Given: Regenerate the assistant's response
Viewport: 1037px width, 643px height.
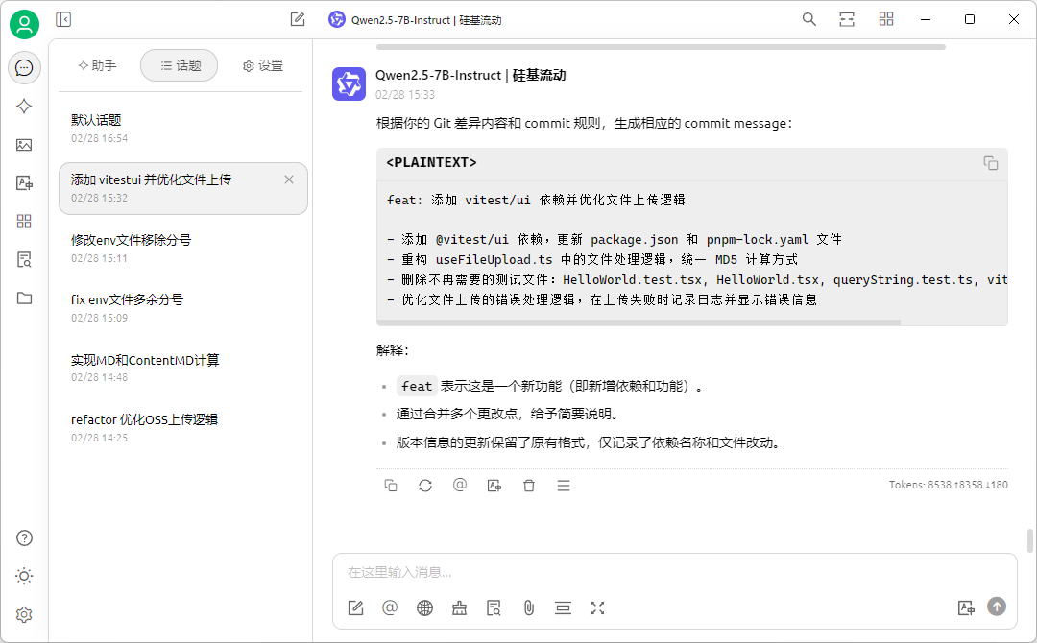Looking at the screenshot, I should point(425,486).
